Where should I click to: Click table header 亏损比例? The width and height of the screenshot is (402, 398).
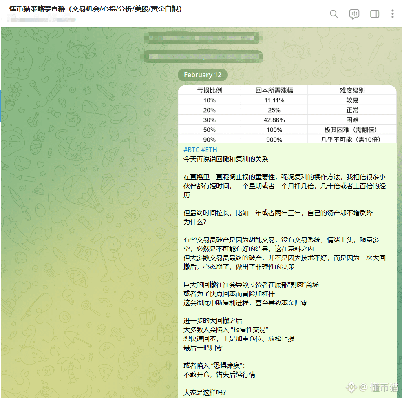point(210,90)
